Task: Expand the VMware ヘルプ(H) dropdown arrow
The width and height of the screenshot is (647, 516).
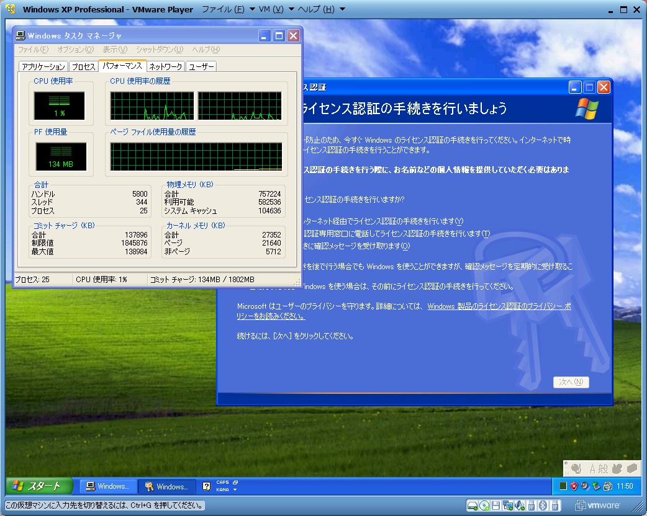Action: coord(342,9)
